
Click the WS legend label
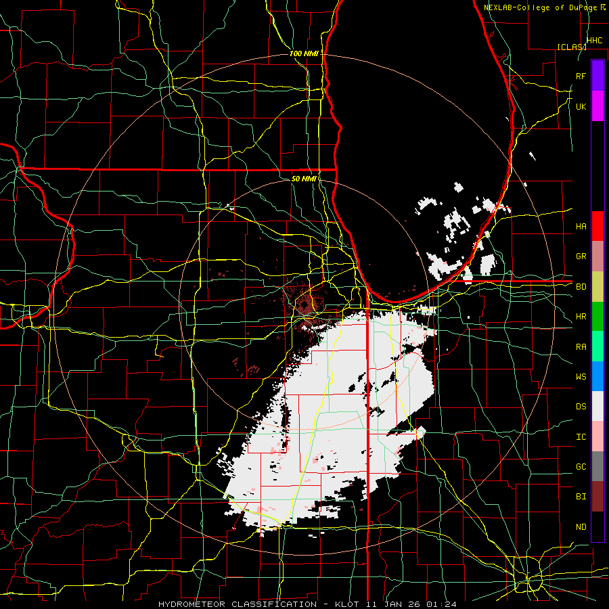581,377
